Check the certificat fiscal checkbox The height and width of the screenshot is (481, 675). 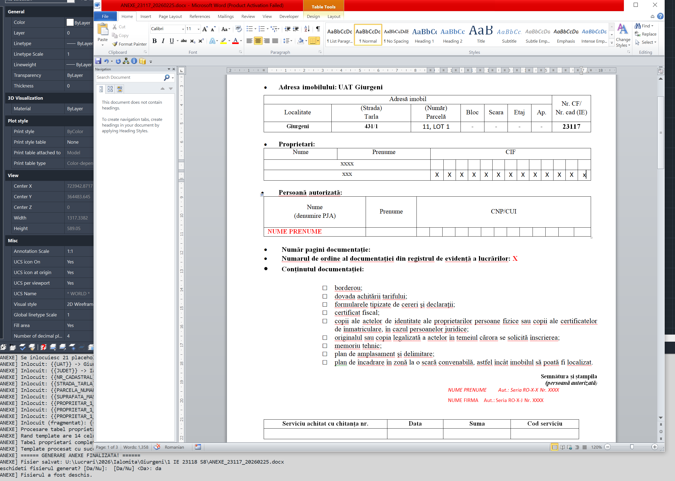pos(325,313)
